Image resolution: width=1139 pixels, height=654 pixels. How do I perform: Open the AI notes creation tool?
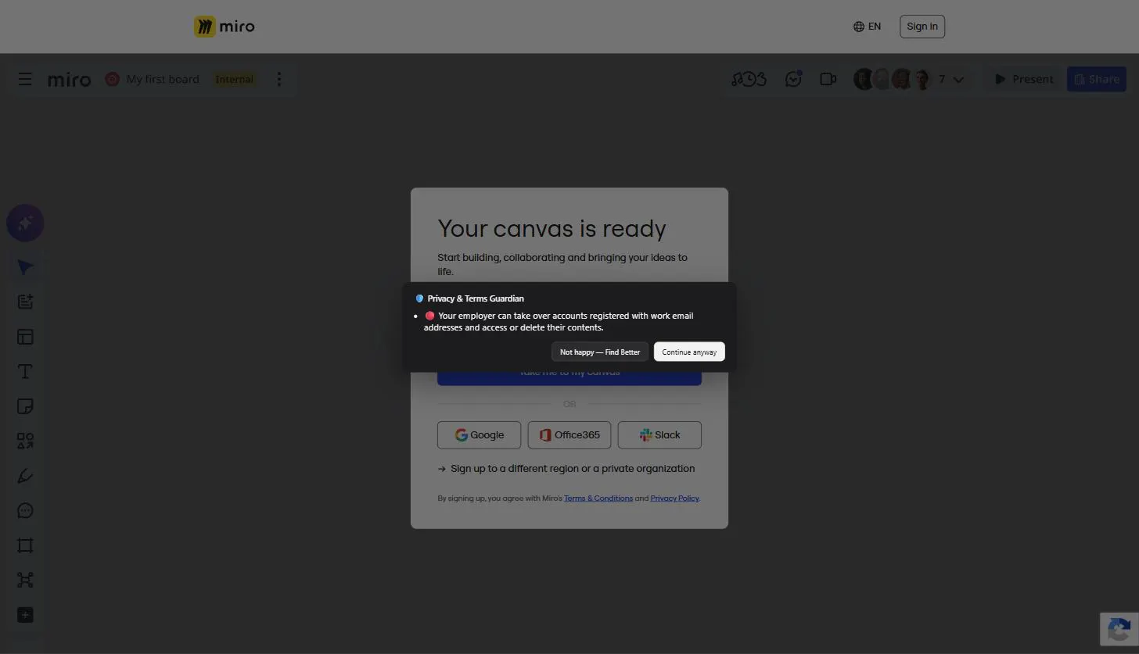[x=25, y=302]
